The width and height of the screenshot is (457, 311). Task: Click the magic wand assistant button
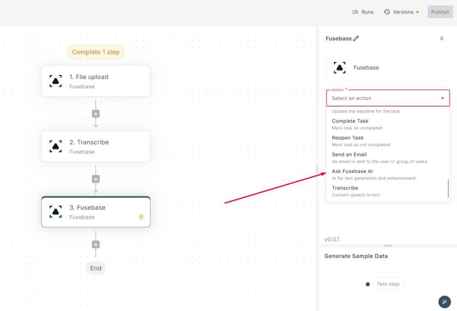point(445,302)
